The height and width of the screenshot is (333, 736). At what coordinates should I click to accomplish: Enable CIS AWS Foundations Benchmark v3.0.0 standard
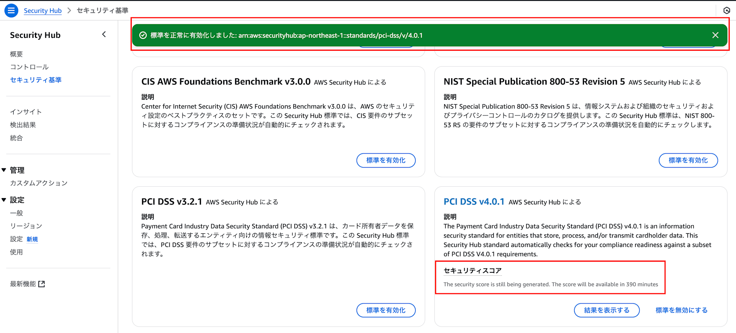[x=386, y=160]
